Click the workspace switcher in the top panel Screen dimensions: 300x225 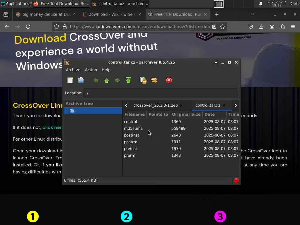[x=219, y=4]
